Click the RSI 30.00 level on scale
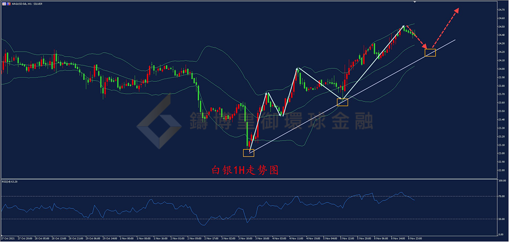Image resolution: width=509 pixels, height=242 pixels. click(500, 219)
